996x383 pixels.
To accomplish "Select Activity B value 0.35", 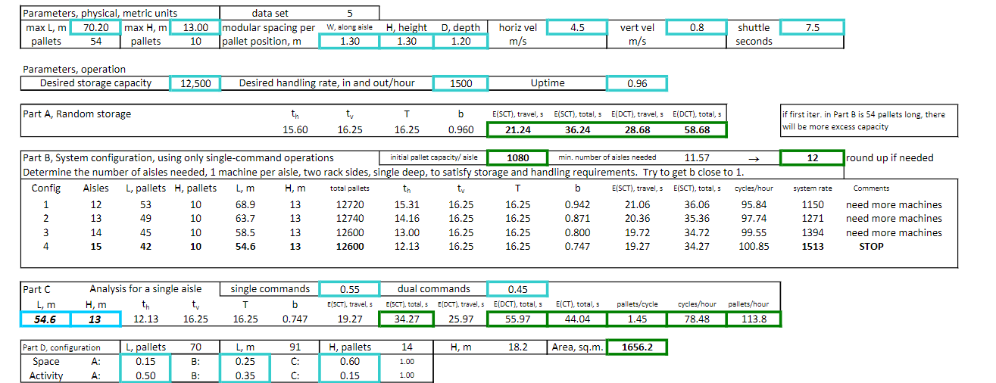I will [245, 375].
